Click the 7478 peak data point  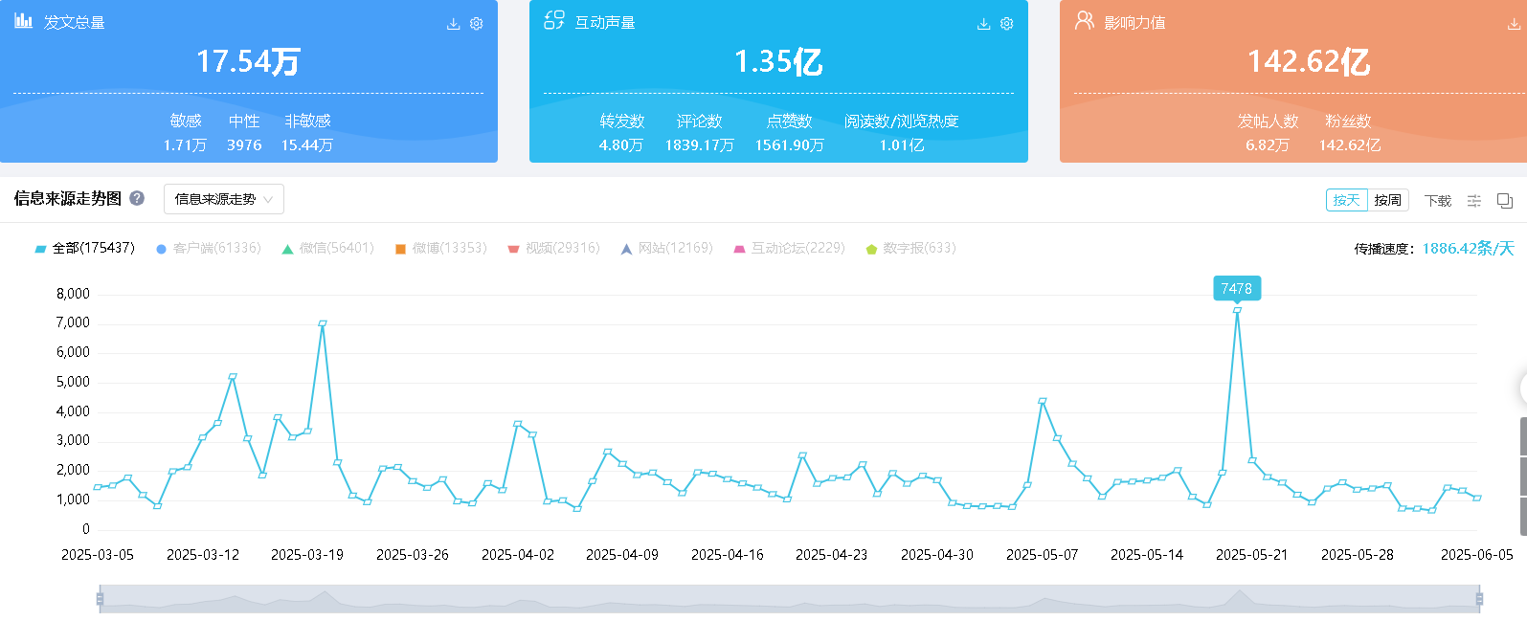tap(1237, 310)
